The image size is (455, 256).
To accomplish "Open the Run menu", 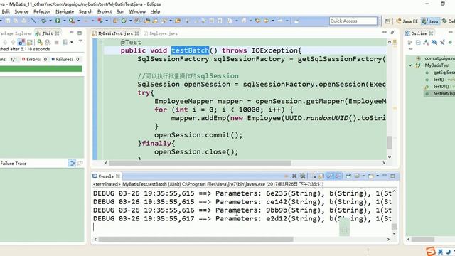I will tap(120, 11).
